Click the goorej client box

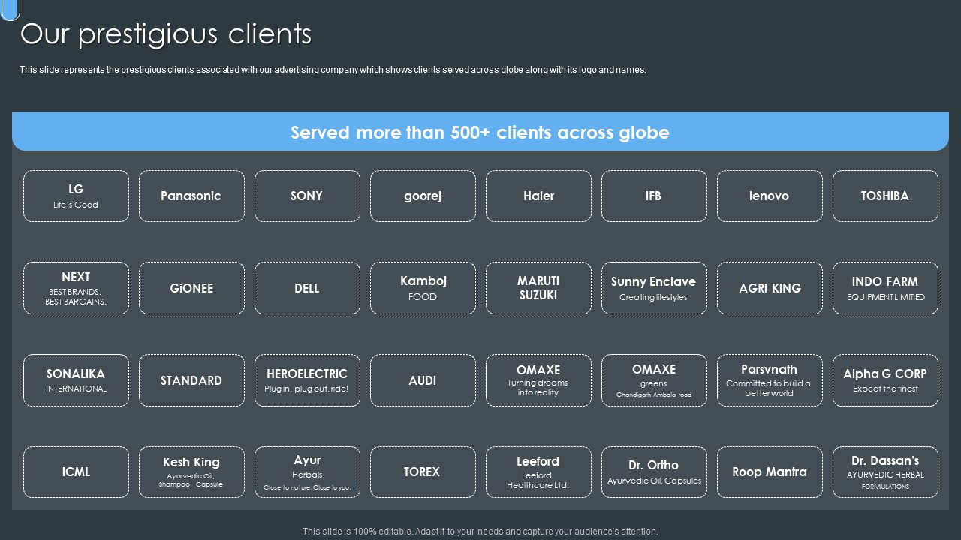(423, 196)
